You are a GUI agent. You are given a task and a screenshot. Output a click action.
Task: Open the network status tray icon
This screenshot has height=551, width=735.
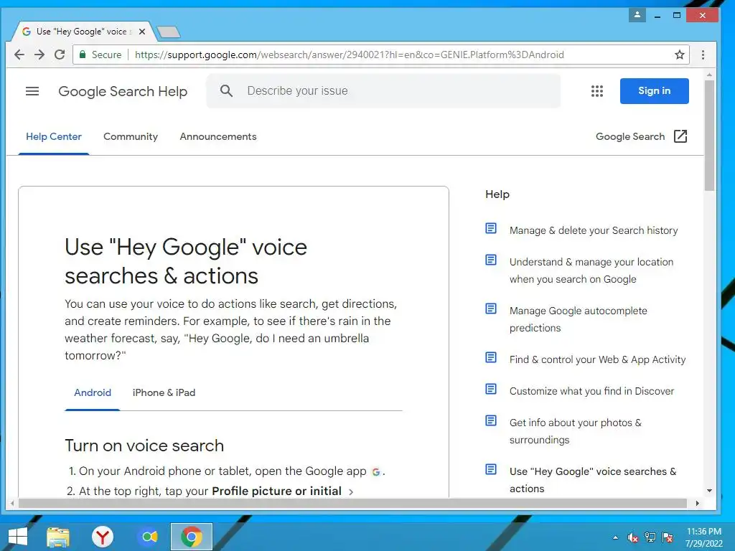coord(650,537)
